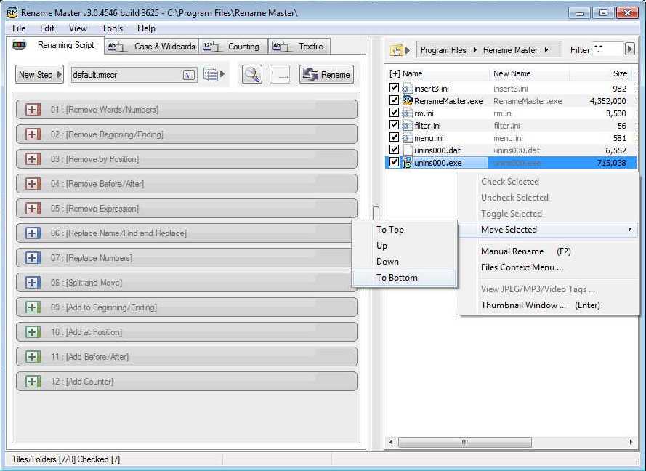Click the folder browse icon in the path bar
The width and height of the screenshot is (646, 471).
[395, 49]
